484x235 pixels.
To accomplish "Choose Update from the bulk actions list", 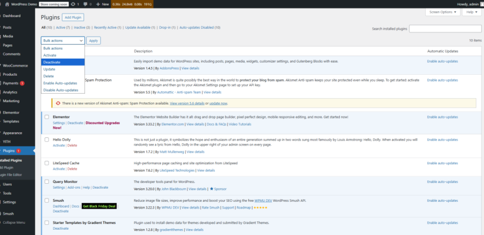I will click(63, 69).
